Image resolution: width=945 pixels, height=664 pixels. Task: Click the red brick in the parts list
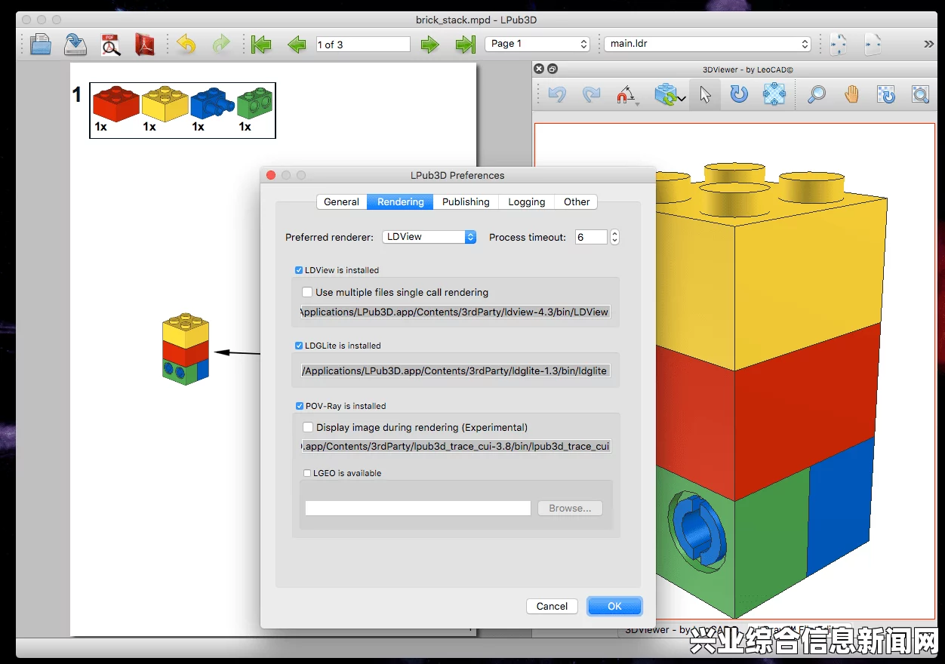coord(115,104)
